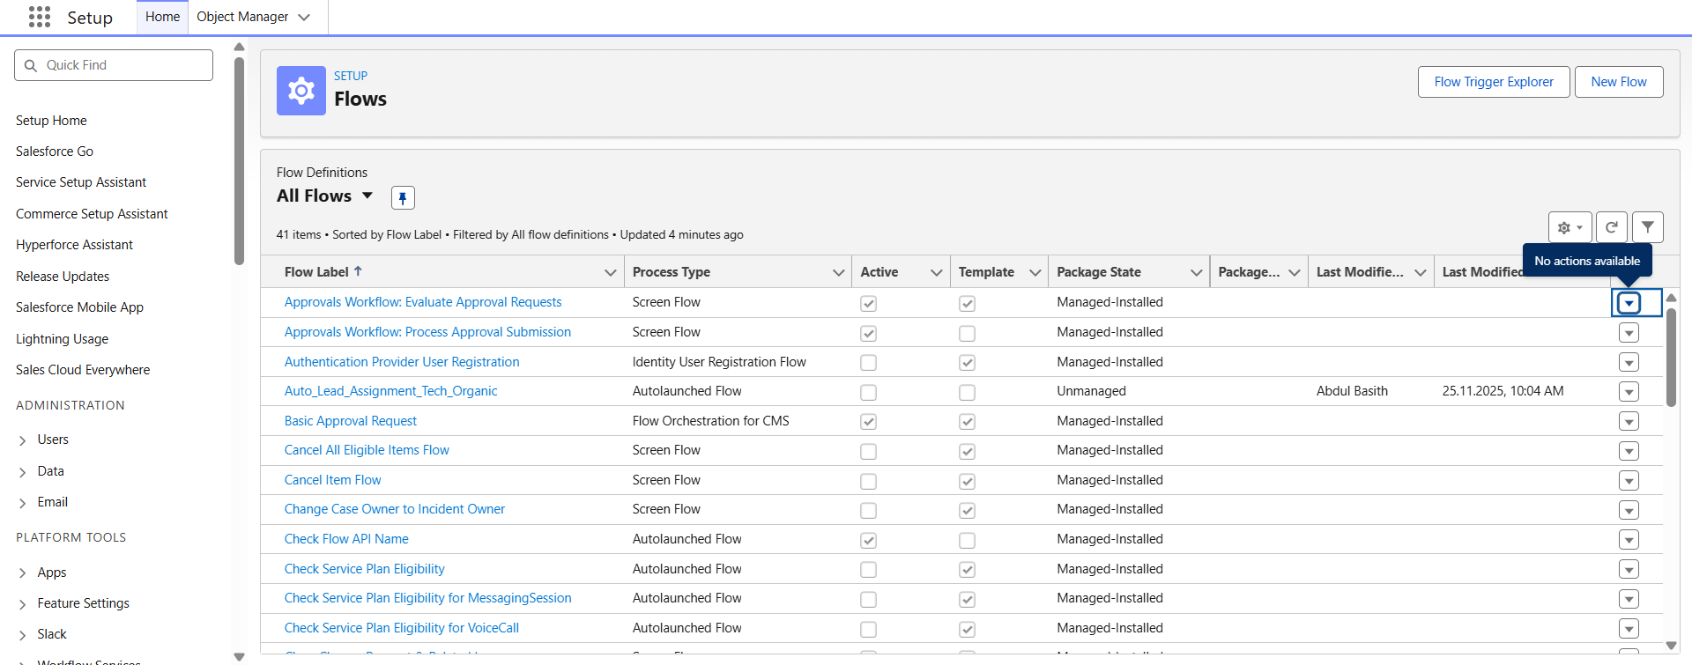Open Salesforce Go in sidebar
Image resolution: width=1692 pixels, height=665 pixels.
coord(55,151)
